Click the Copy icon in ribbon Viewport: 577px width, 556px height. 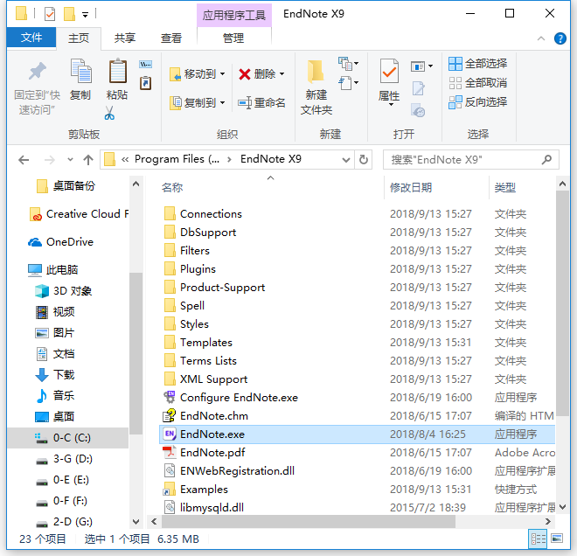pyautogui.click(x=81, y=71)
